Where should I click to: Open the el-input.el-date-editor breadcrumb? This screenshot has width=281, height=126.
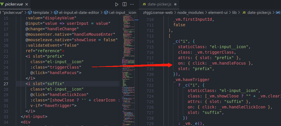[x=79, y=13]
